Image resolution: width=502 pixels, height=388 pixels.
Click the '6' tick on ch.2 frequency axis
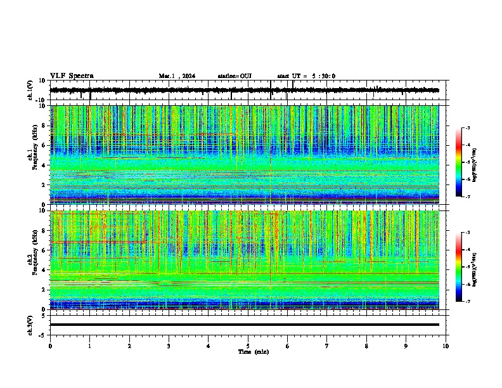click(44, 250)
